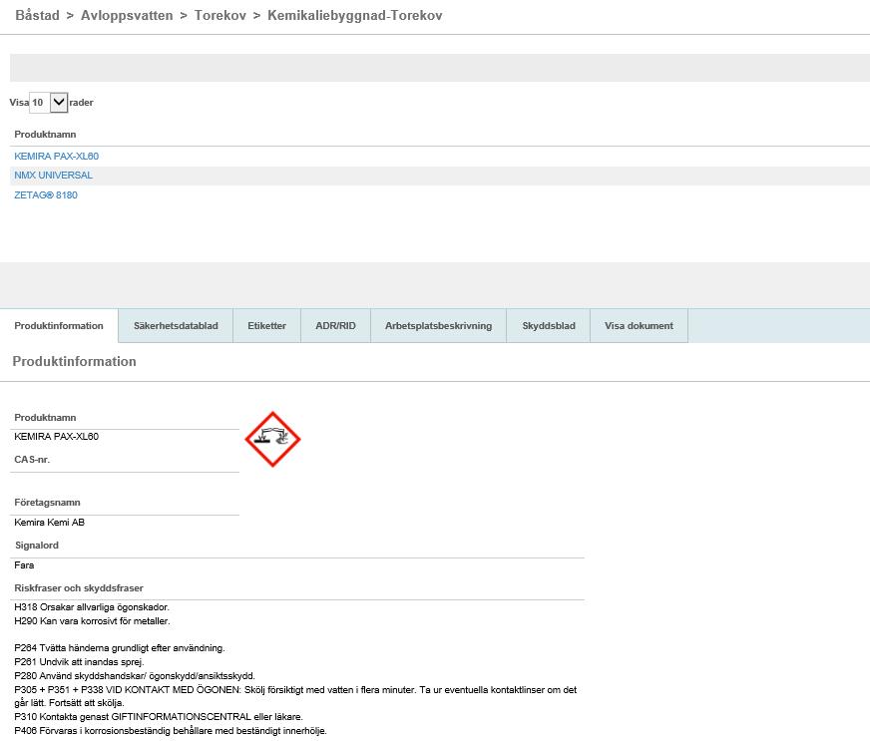
Task: Click the Företagsnamn field label
Action: (47, 503)
